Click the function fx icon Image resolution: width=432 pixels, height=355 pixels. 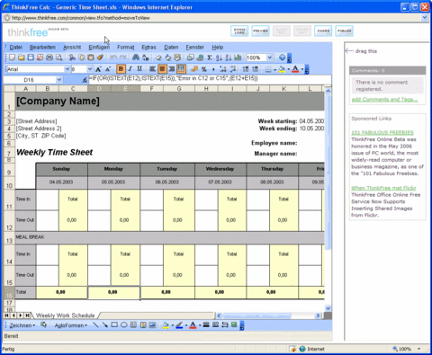point(85,80)
